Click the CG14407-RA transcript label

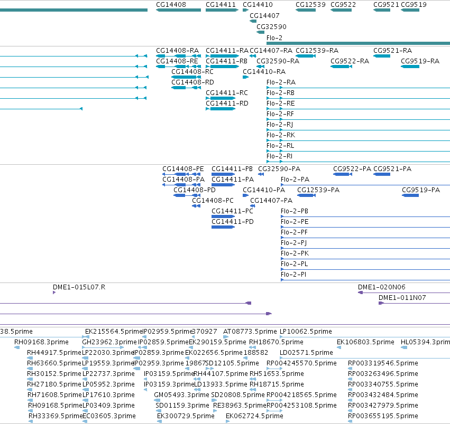click(271, 51)
